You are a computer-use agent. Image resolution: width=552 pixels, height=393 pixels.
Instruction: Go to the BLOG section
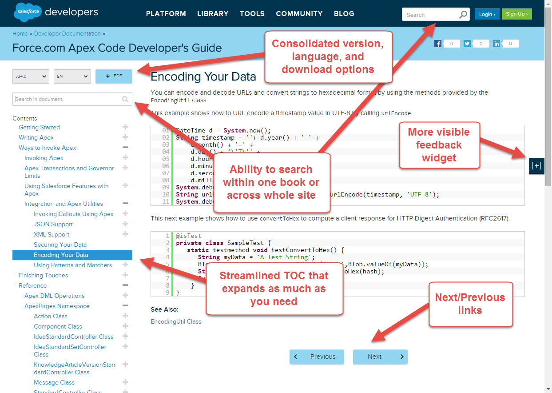point(344,14)
